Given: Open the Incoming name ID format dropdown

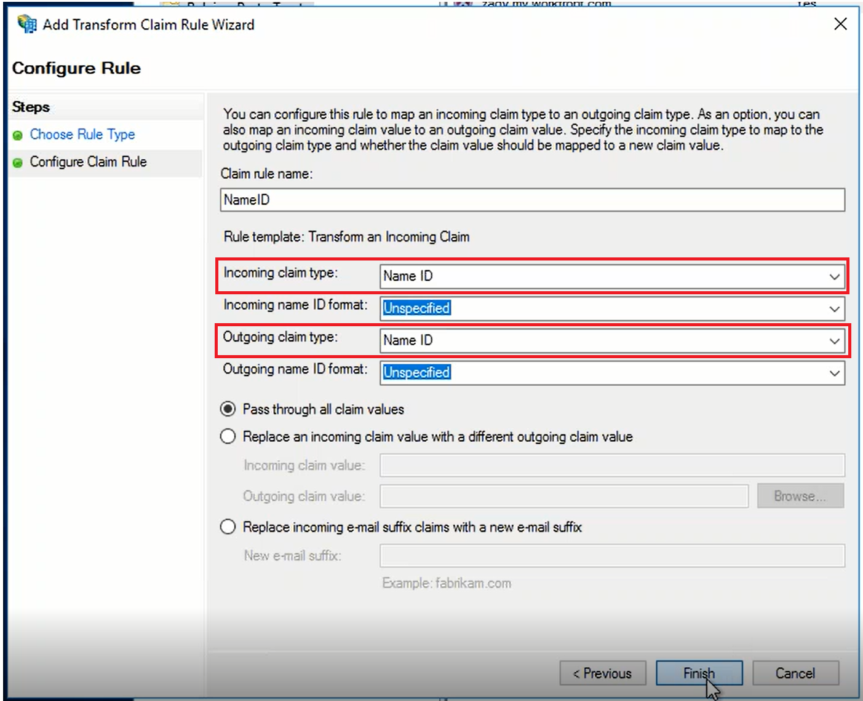Looking at the screenshot, I should click(834, 308).
